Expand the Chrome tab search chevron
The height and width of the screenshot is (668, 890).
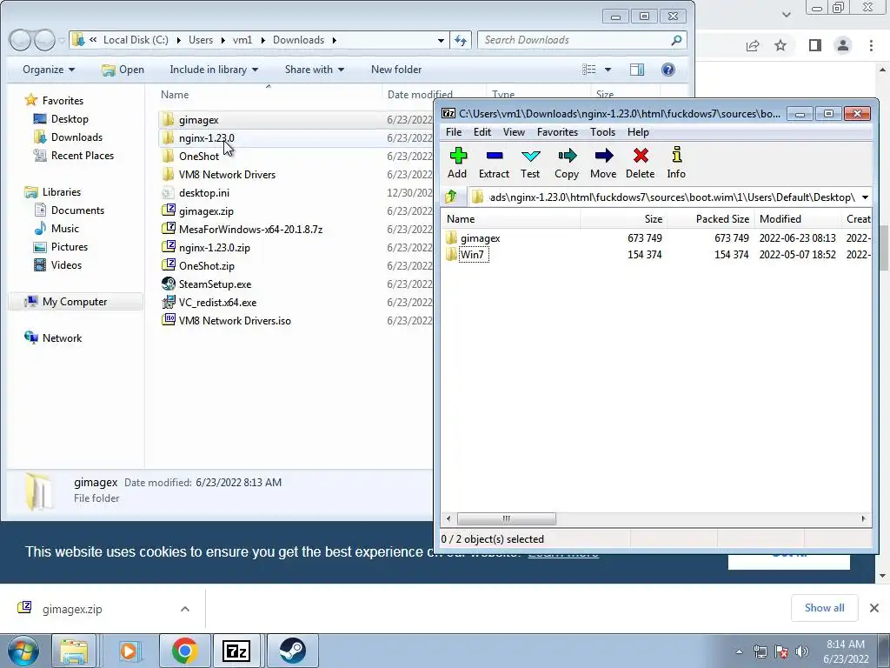point(786,14)
